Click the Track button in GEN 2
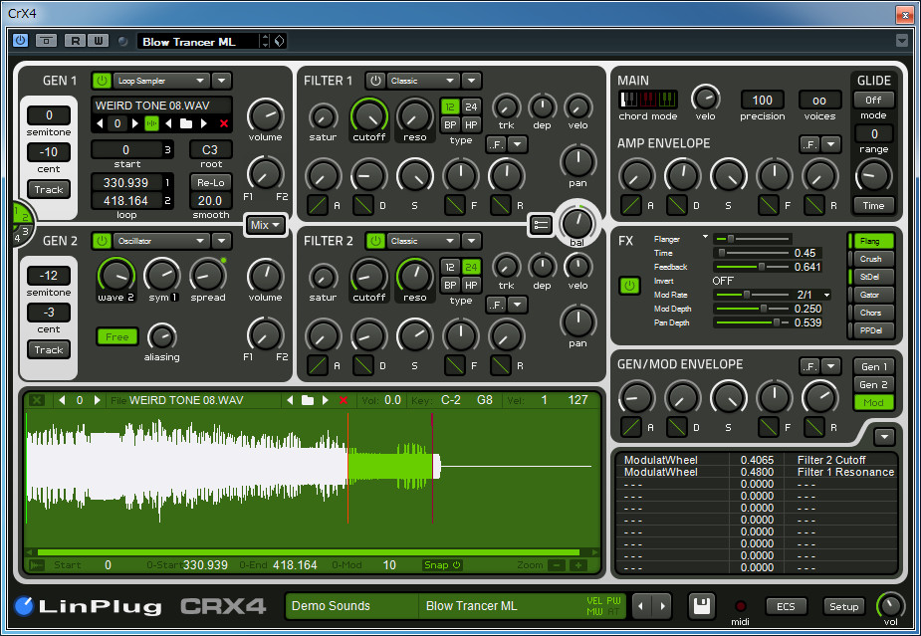The width and height of the screenshot is (921, 636). [x=49, y=350]
